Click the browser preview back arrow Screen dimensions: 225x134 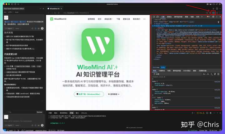click(48, 13)
